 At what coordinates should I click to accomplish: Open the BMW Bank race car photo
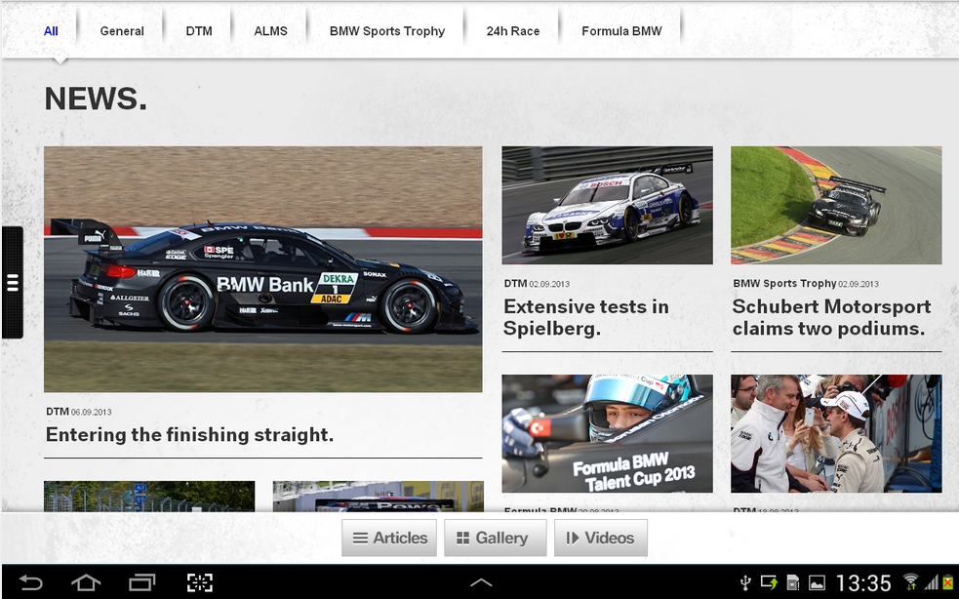[x=262, y=269]
